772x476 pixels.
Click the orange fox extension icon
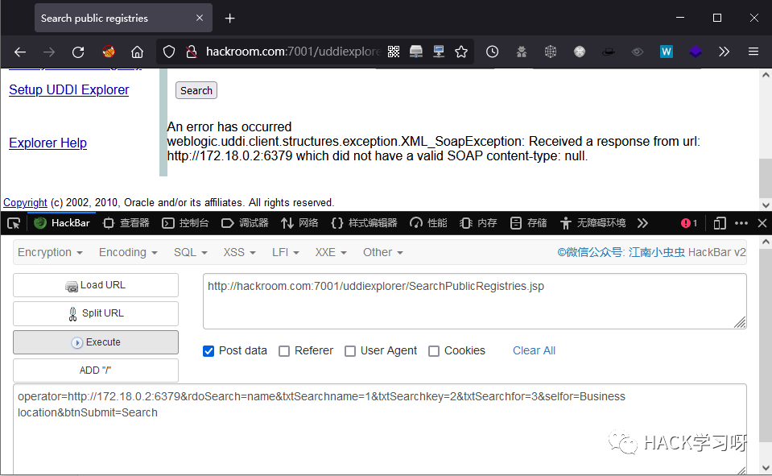point(109,52)
